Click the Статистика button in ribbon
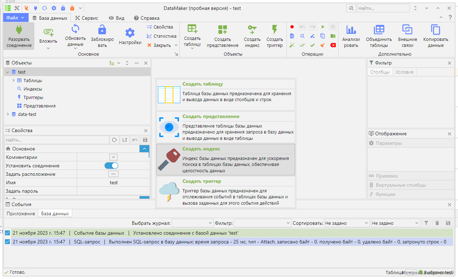 click(162, 36)
